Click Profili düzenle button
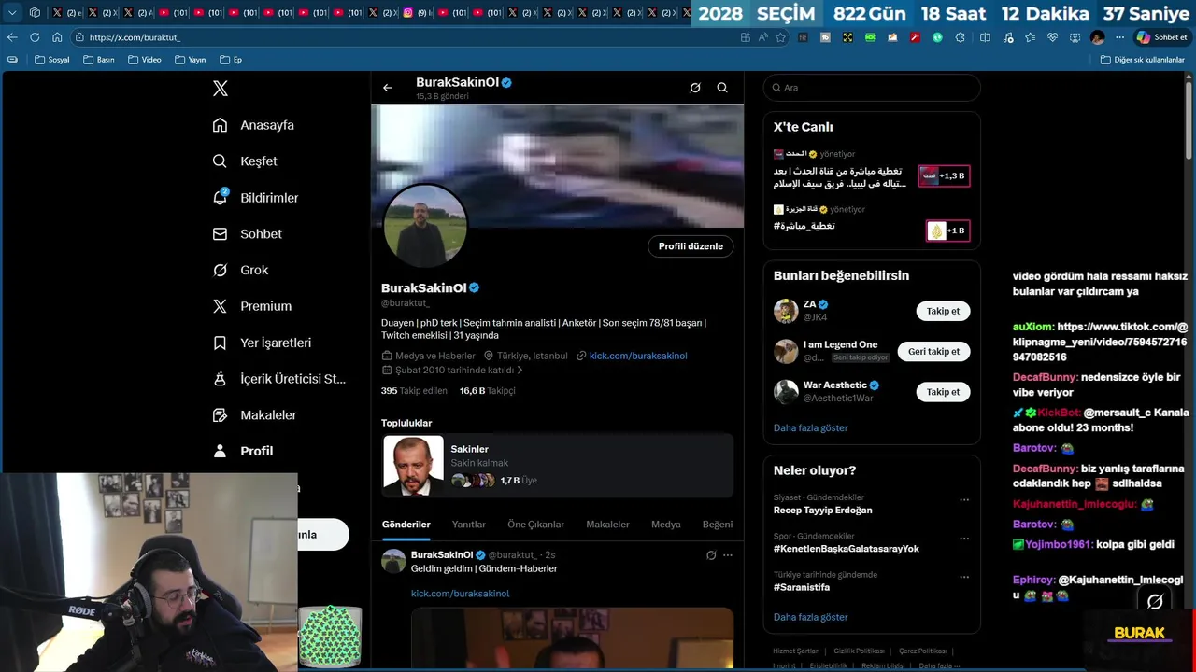The height and width of the screenshot is (672, 1196). click(691, 246)
